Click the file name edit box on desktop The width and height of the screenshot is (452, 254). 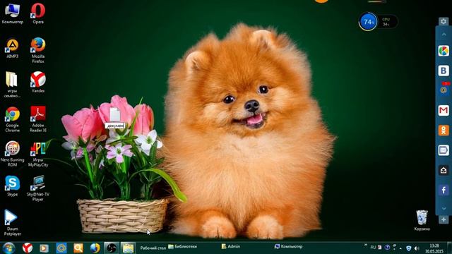115,126
